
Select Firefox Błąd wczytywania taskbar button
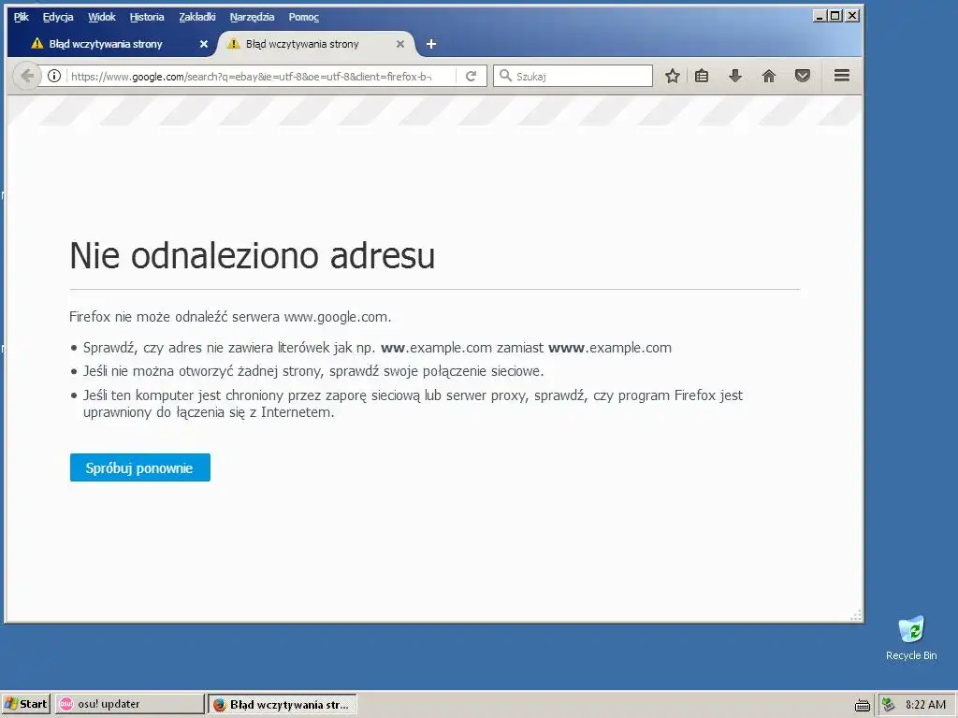pos(283,704)
